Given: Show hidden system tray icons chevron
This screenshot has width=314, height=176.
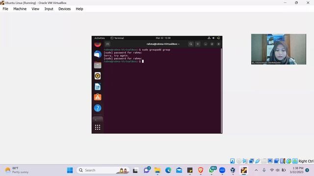Looking at the screenshot, I should coord(256,170).
